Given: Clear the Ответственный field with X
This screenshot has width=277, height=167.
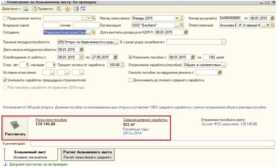Looking at the screenshot, I should point(268,25).
